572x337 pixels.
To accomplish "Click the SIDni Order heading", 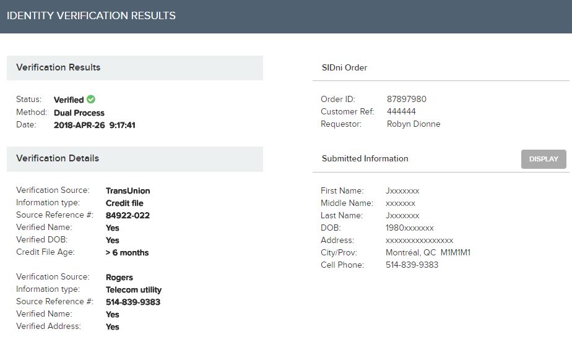I will click(344, 68).
